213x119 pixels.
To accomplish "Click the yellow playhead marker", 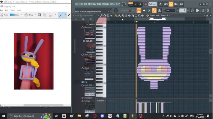I will [x=136, y=22].
